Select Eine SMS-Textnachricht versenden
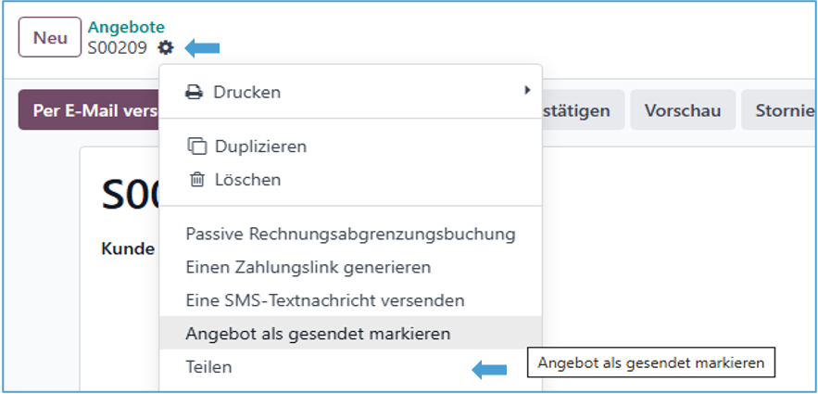 click(x=325, y=300)
